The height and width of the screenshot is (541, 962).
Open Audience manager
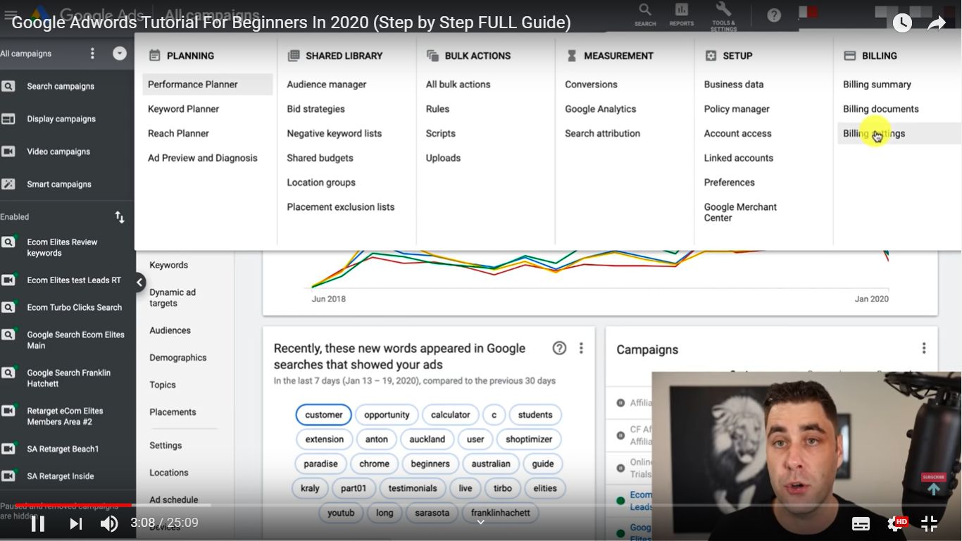[x=327, y=85]
